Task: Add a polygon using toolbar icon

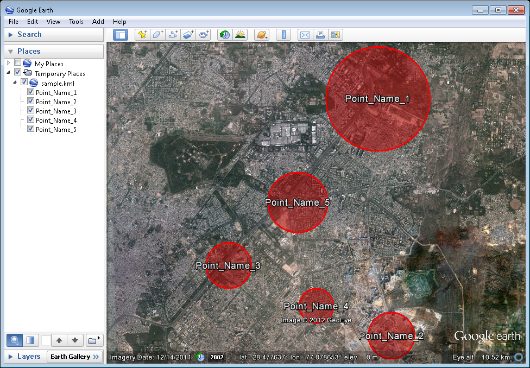Action: (x=157, y=35)
